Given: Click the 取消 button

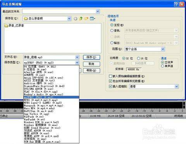Looking at the screenshot, I should pyautogui.click(x=91, y=64).
